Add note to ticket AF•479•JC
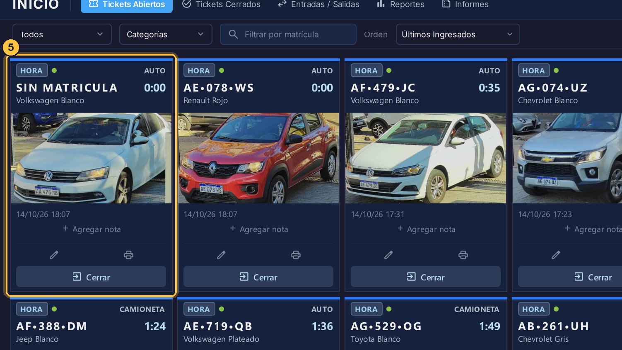This screenshot has height=350, width=622. coord(426,229)
